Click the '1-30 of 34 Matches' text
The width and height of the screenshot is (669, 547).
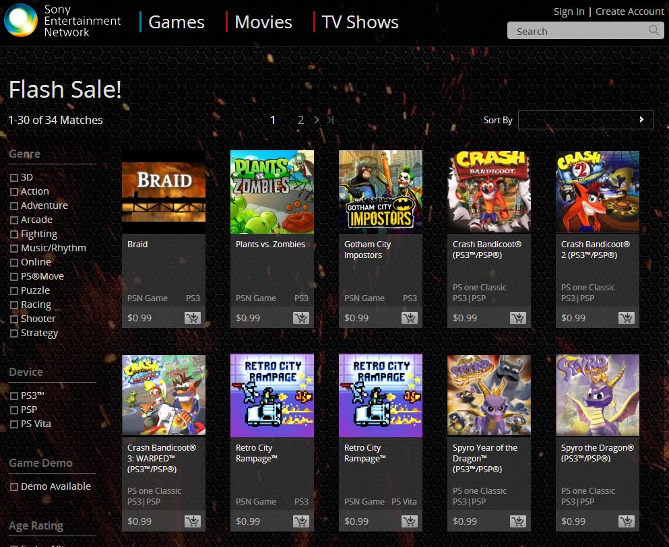55,121
